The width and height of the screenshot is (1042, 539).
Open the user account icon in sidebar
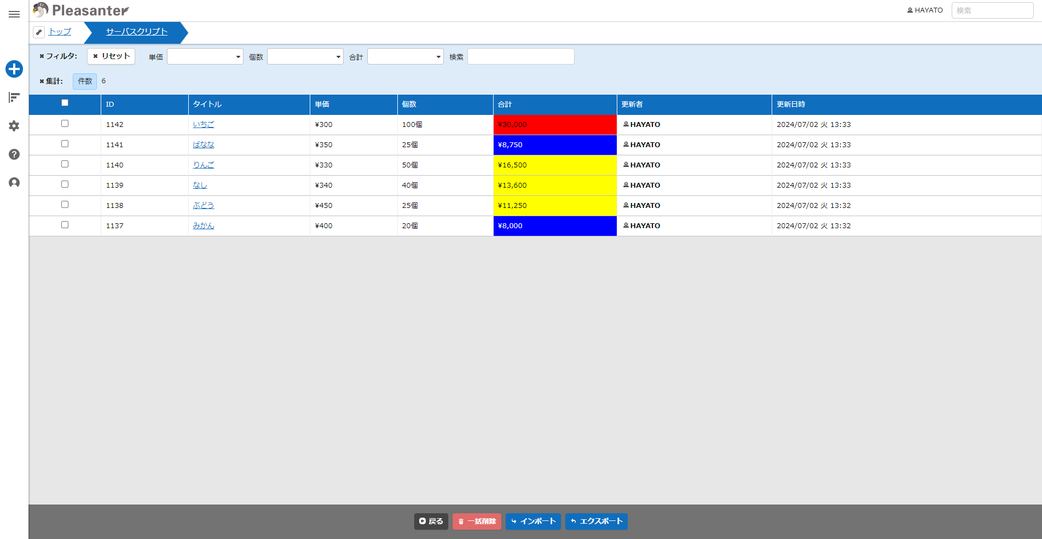(x=14, y=183)
